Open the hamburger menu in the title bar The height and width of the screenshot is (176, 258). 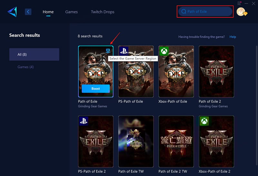pyautogui.click(x=239, y=3)
